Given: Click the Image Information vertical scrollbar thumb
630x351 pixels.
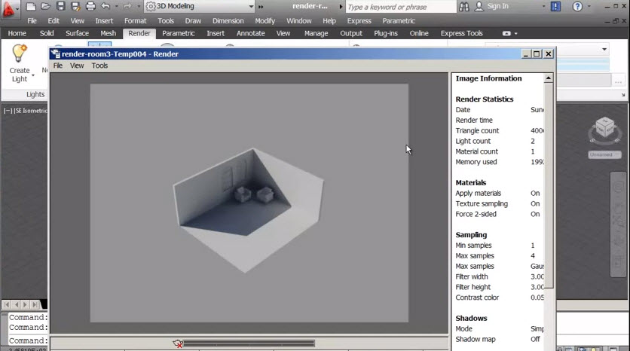Looking at the screenshot, I should [x=549, y=185].
